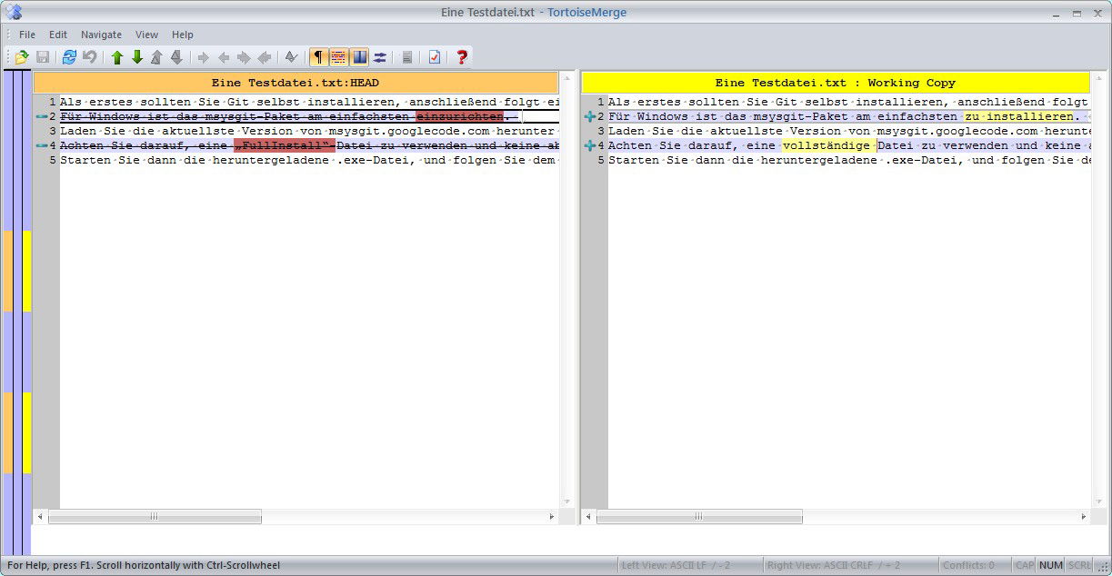The image size is (1112, 576).
Task: Open the Help menu
Action: [183, 35]
